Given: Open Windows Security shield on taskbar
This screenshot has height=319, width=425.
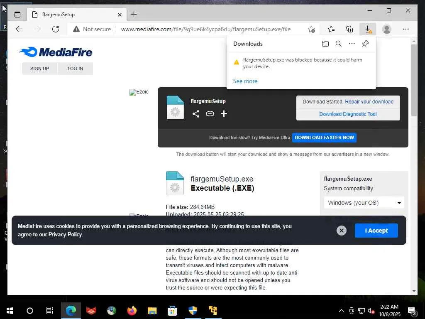Looking at the screenshot, I should coord(193,311).
